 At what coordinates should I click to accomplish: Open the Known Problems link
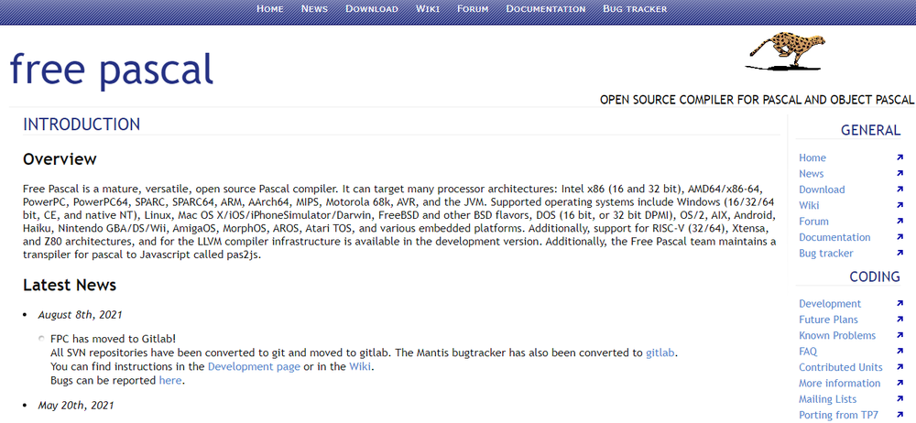coord(837,335)
